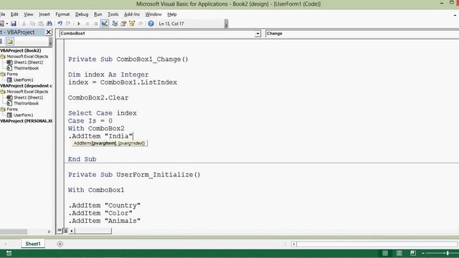The image size is (459, 258).
Task: Click Excel sheet horizontal scroll left arrow
Action: 293,244
